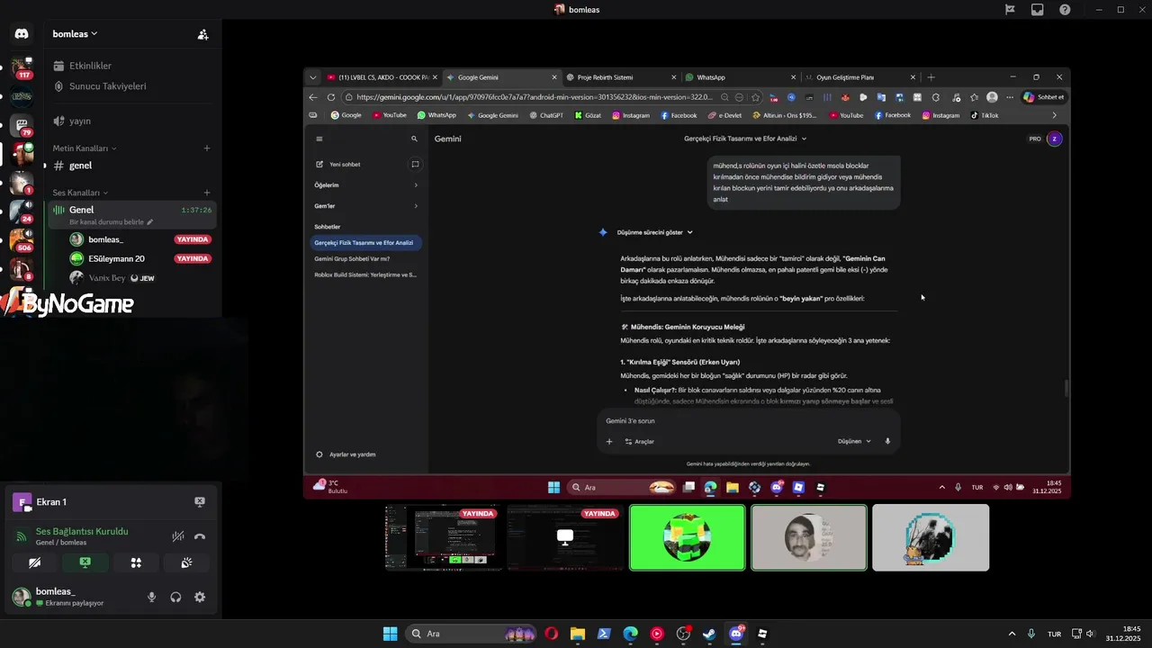Switch to LVBEL C5, AKDO YouTube tab
This screenshot has height=648, width=1152.
382,77
